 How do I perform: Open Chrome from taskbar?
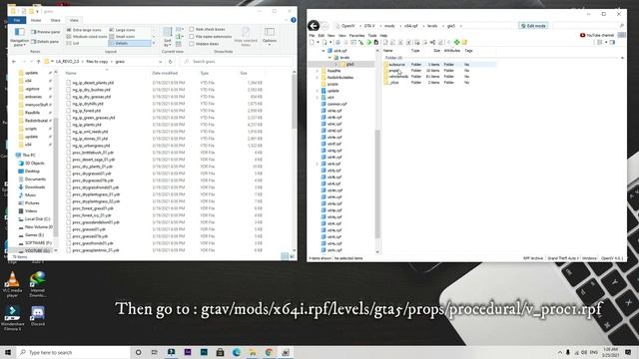coord(269,352)
